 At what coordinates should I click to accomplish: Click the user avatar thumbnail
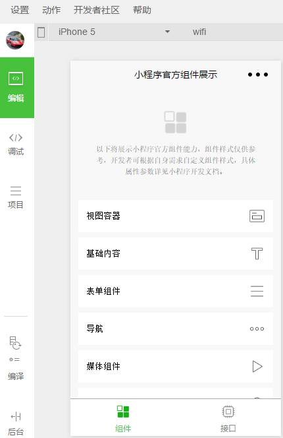15,40
